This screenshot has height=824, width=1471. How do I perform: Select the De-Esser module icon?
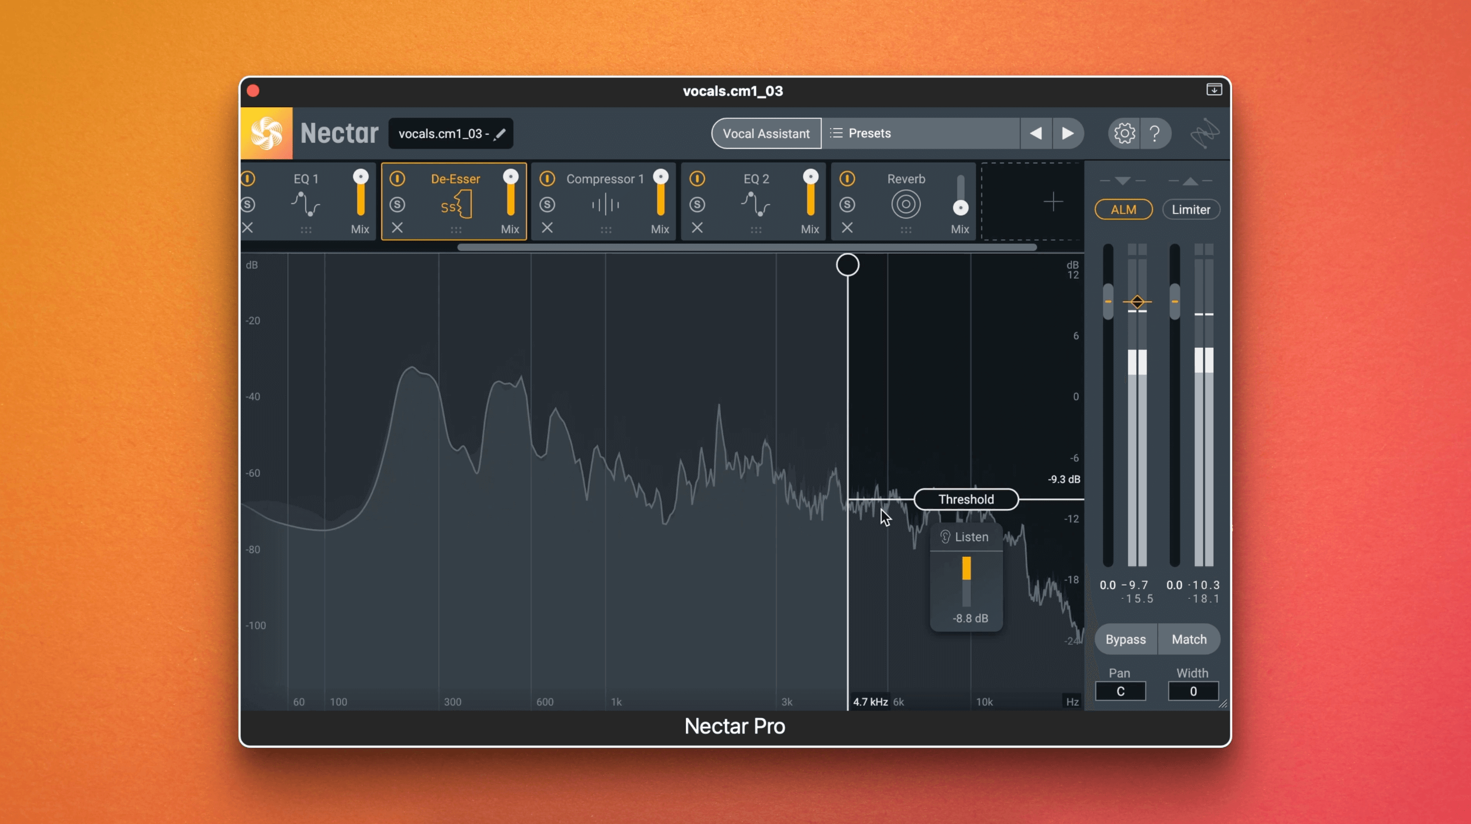(456, 204)
